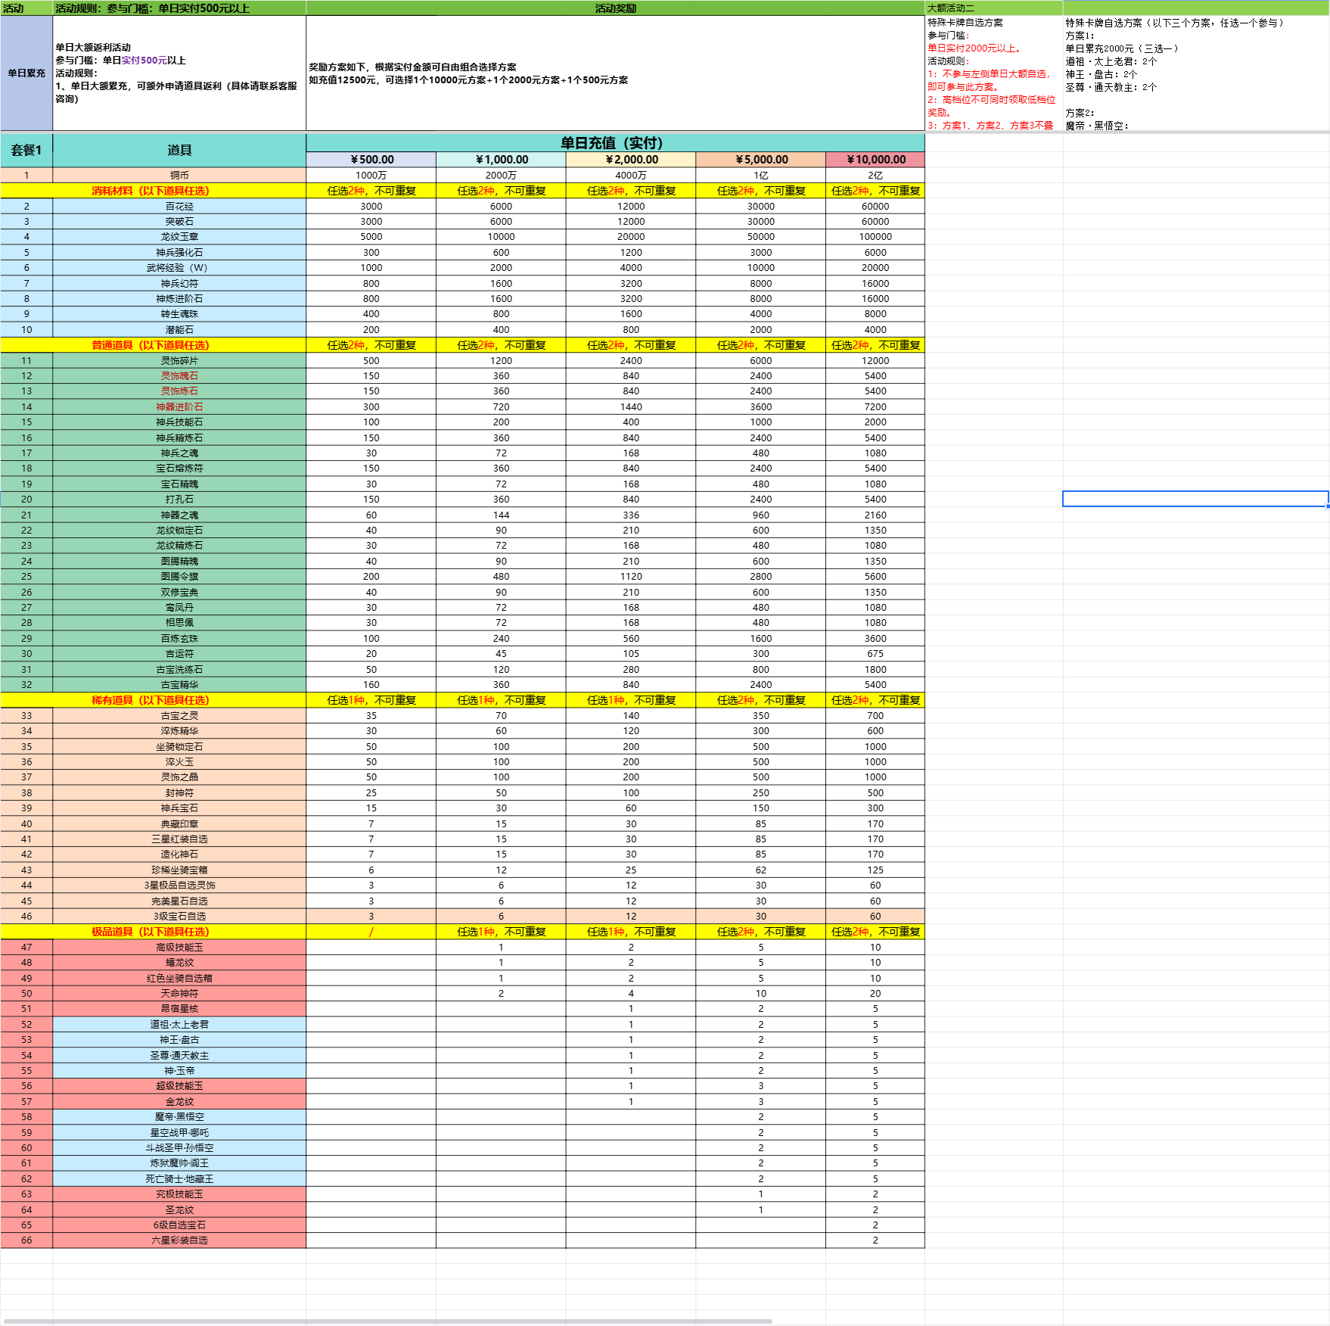Click the 极品道具 section header
This screenshot has width=1330, height=1326.
click(151, 932)
